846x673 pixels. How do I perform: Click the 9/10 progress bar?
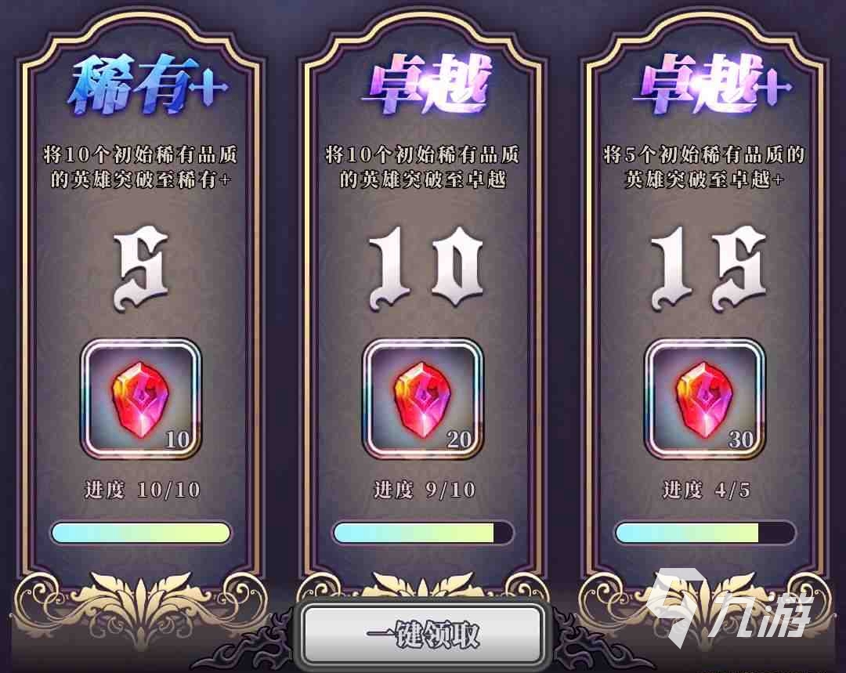[423, 533]
